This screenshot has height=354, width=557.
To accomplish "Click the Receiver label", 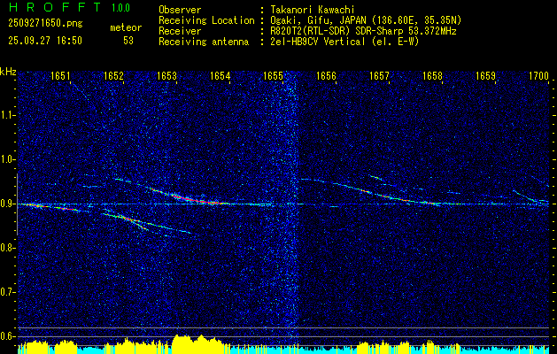I will coord(180,31).
